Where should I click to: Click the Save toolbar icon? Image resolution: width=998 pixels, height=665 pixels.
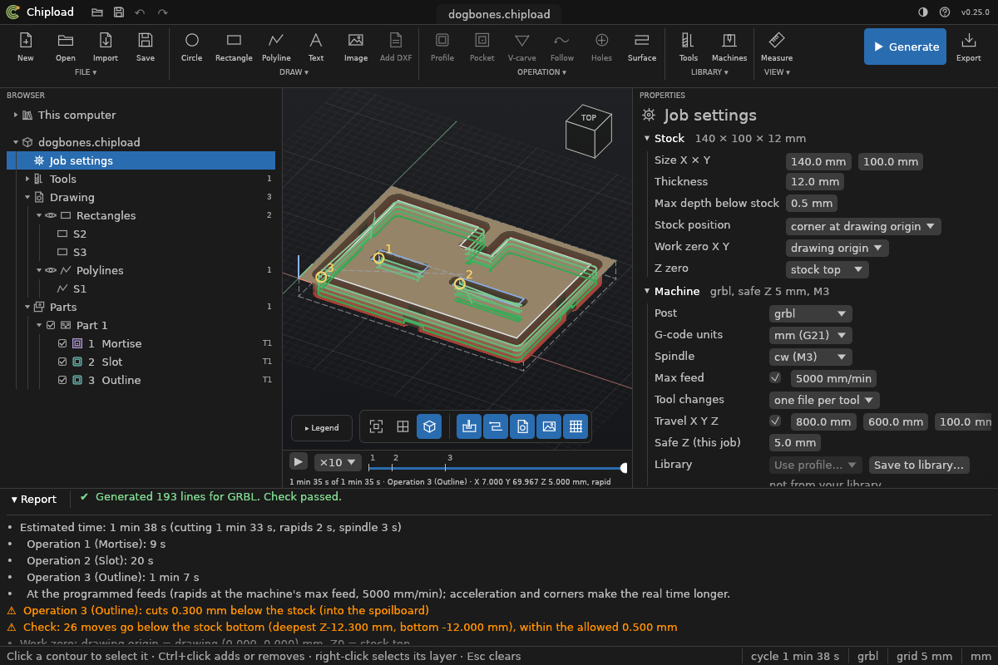pos(146,40)
